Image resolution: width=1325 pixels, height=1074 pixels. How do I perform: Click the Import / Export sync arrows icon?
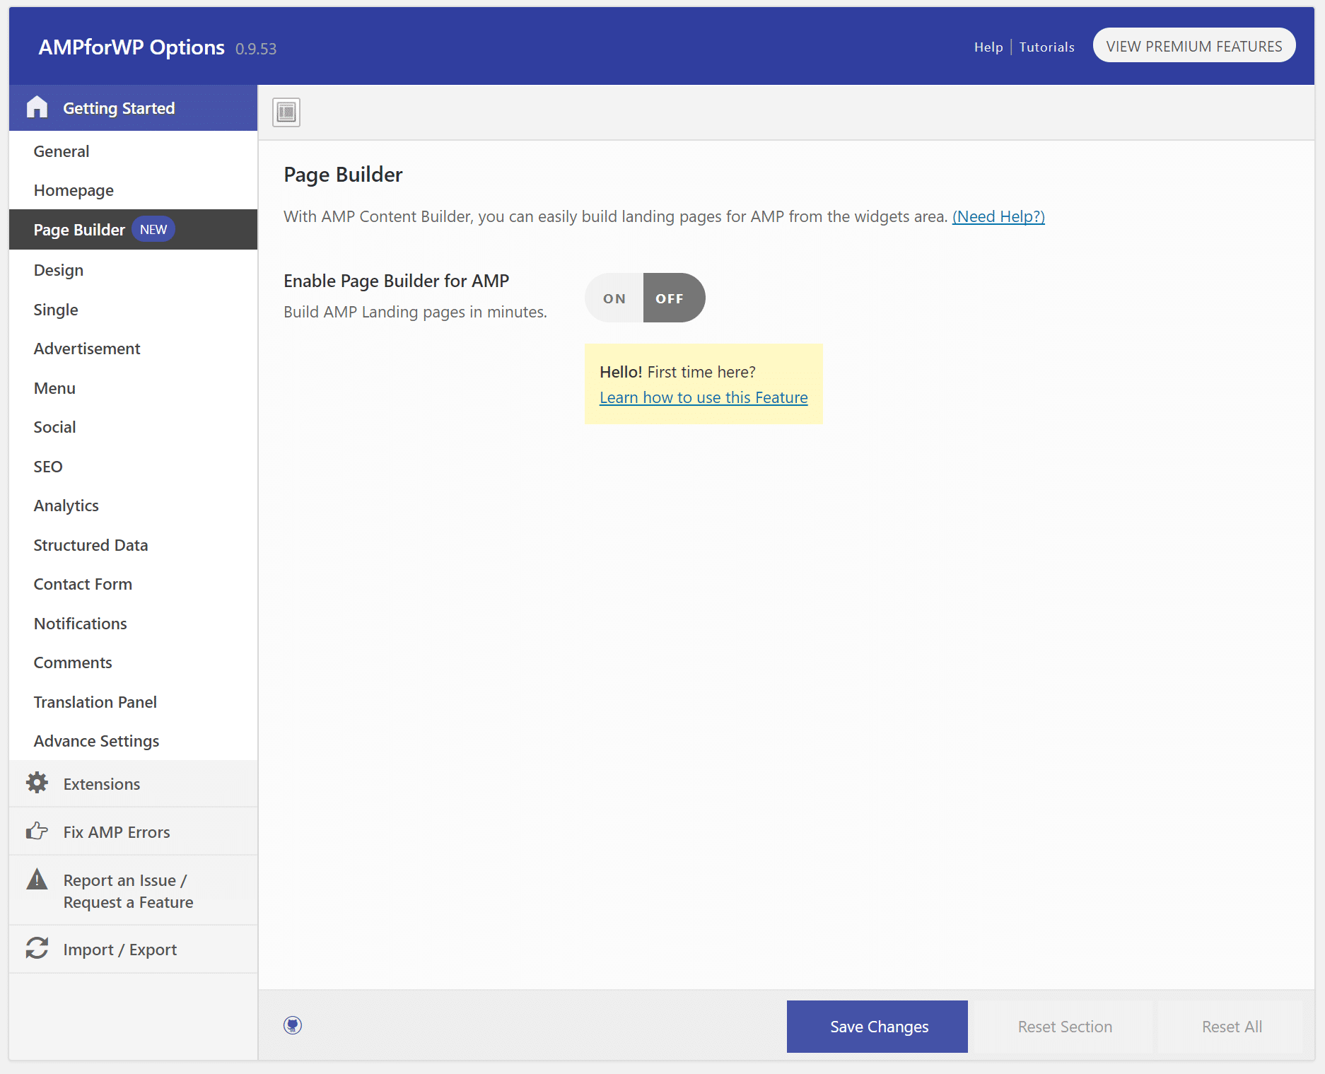tap(36, 948)
